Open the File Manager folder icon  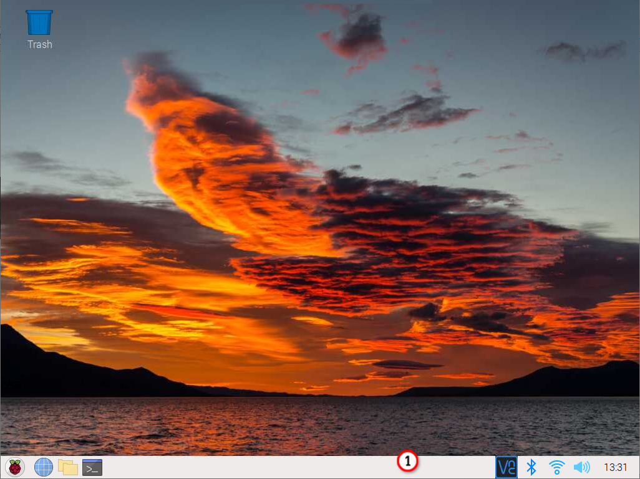pyautogui.click(x=68, y=467)
